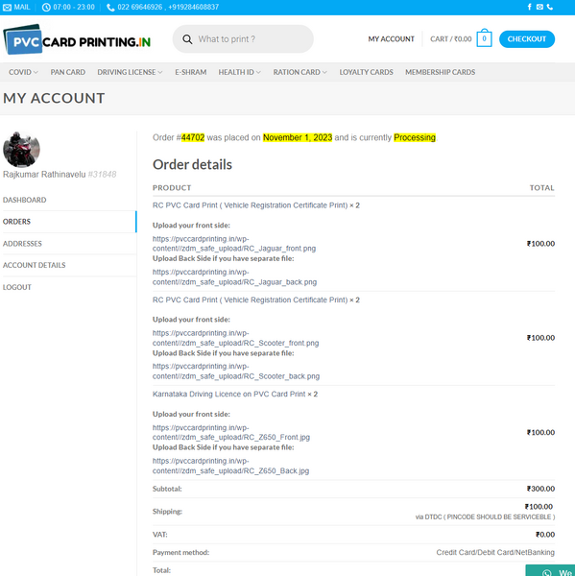575x576 pixels.
Task: Open first RC PVC Card Print product link
Action: [x=250, y=205]
